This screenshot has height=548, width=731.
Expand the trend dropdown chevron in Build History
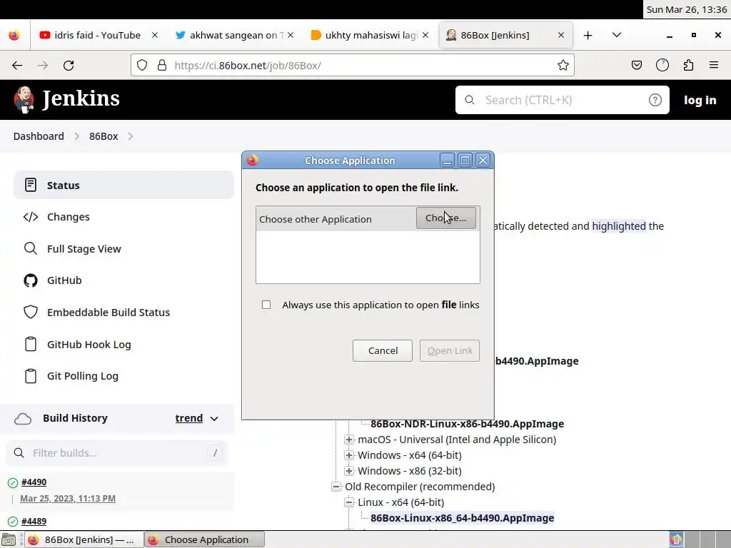[214, 418]
